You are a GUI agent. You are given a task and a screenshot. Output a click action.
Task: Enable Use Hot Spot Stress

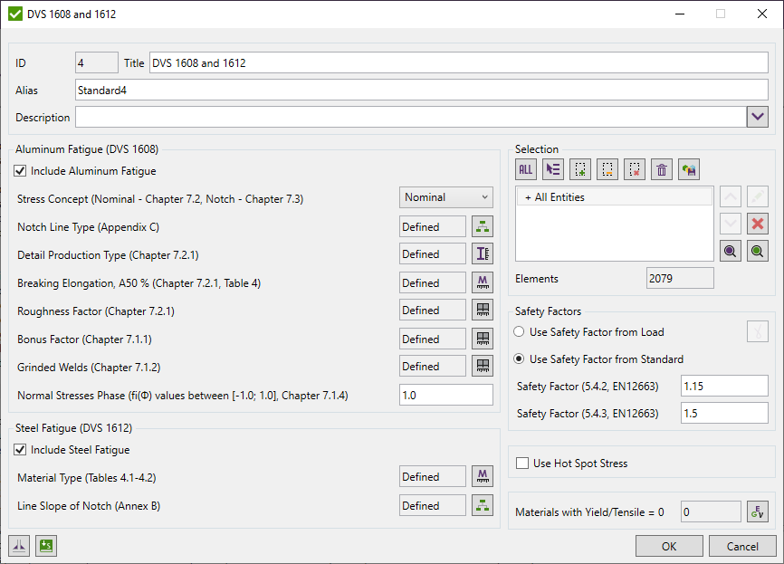[521, 463]
